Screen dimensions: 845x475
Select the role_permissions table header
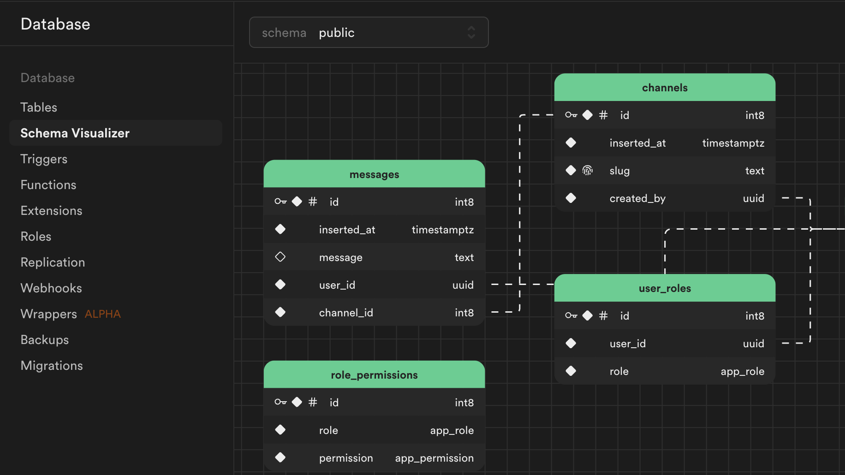[x=374, y=374]
